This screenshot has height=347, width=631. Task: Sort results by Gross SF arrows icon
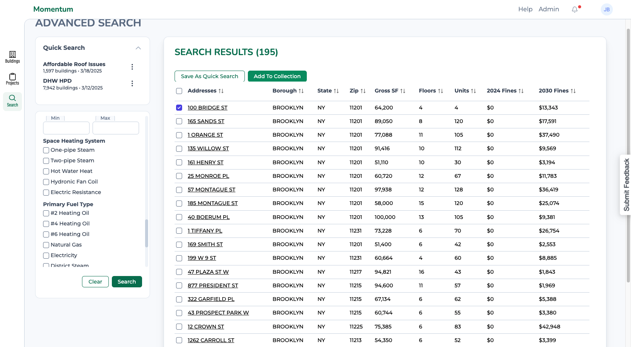click(403, 91)
